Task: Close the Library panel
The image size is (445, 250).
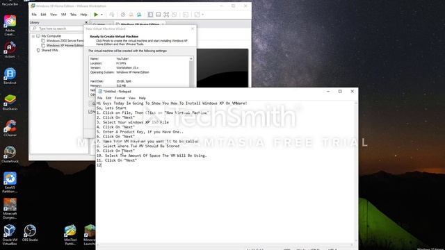Action: tap(86, 22)
